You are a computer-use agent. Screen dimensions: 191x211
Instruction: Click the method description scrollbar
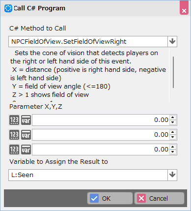[x=173, y=72]
